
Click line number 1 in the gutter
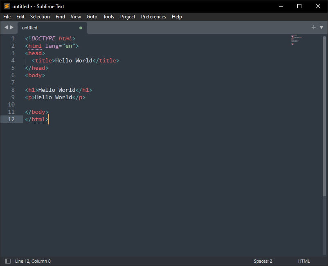13,38
